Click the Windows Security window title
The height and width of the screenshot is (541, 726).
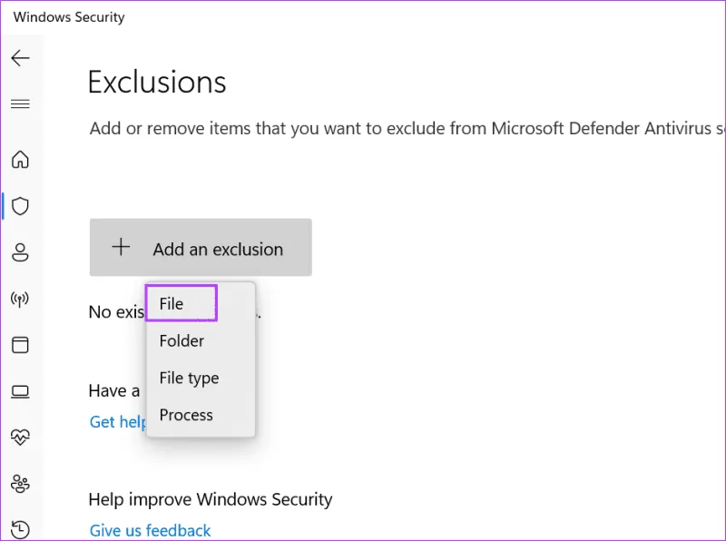(69, 17)
